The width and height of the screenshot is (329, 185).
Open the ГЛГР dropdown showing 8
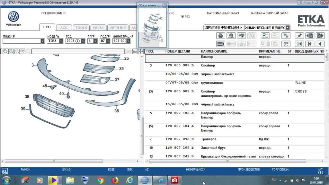(x=95, y=41)
